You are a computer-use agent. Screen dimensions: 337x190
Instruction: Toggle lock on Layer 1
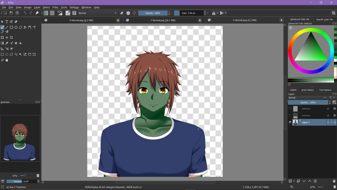[328, 122]
